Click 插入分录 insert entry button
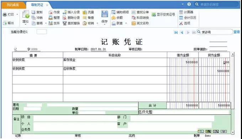Viewport: 242px width, 139px height. 71,12
